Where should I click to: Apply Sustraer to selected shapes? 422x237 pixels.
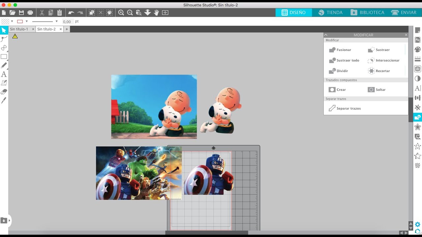tap(379, 50)
